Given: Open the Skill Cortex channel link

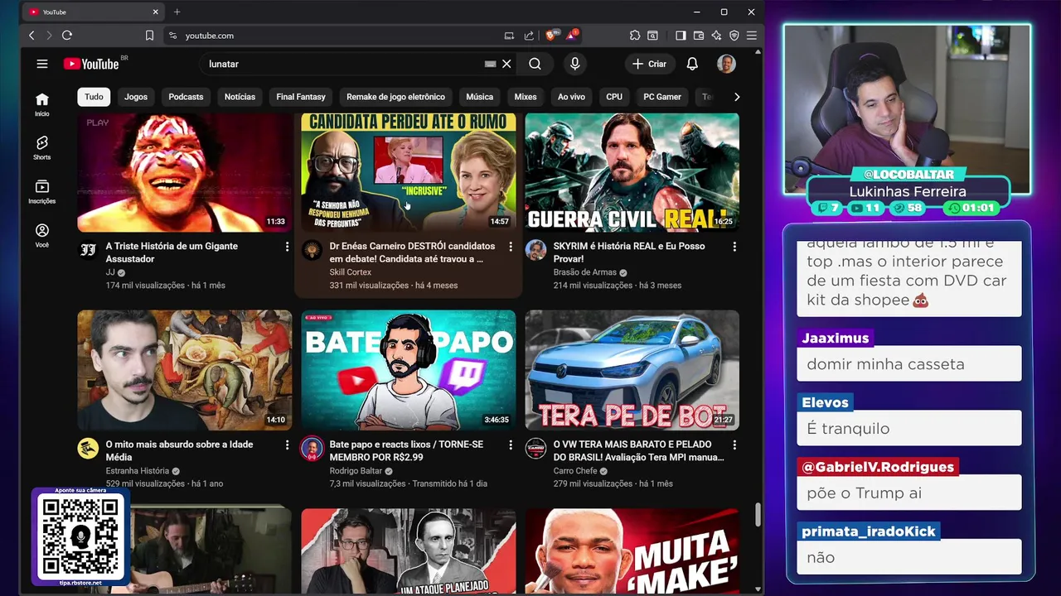Looking at the screenshot, I should 350,272.
